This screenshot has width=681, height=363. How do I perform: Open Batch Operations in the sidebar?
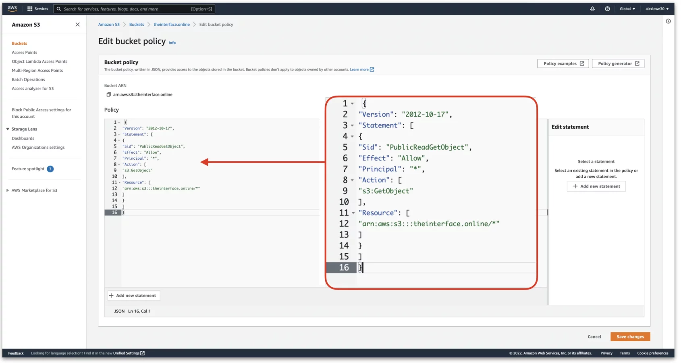coord(28,80)
